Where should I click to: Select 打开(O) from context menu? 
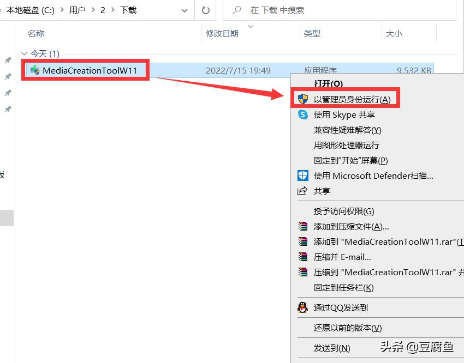[328, 84]
